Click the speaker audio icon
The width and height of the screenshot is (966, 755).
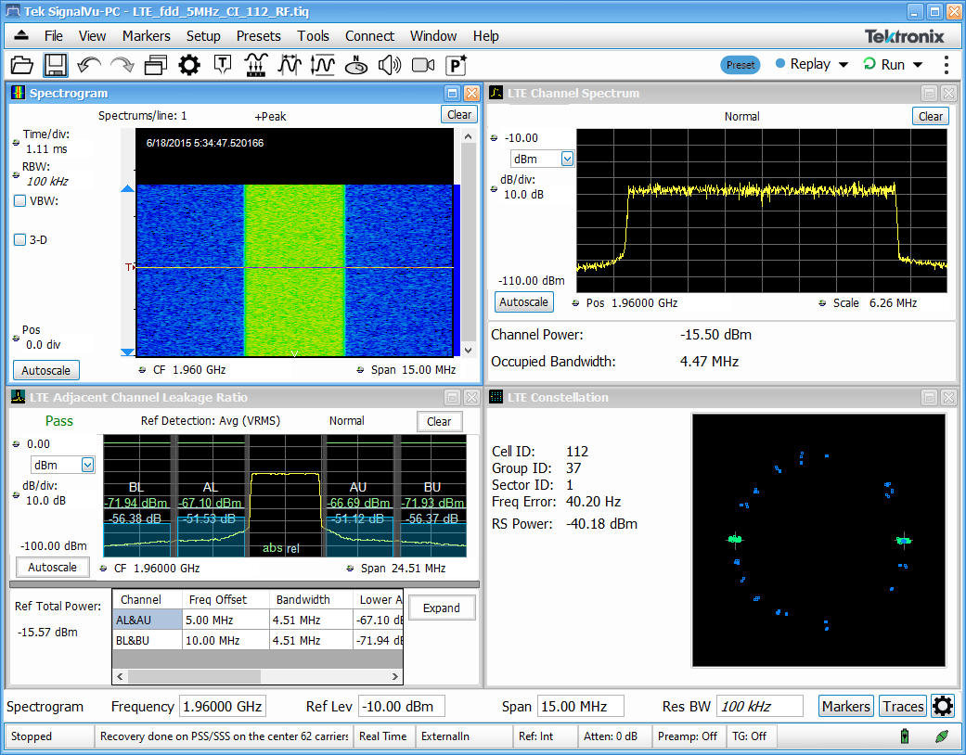tap(389, 65)
